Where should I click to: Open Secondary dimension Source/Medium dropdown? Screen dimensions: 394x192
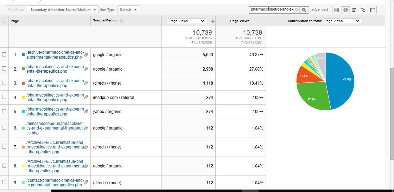63,10
